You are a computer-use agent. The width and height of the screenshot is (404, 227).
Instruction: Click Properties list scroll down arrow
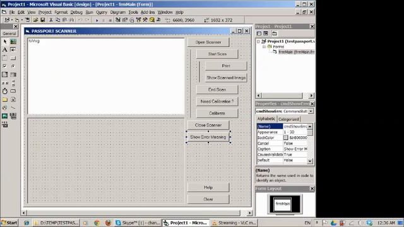310,161
